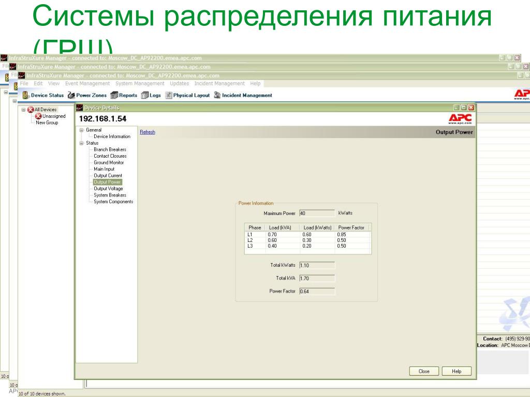Open the File menu
Screen dimensions: 530x397
24,83
